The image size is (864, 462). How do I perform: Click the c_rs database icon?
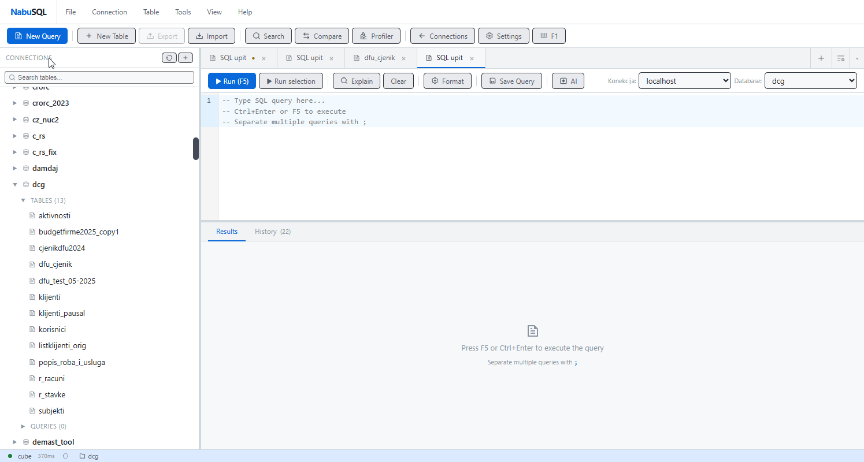[26, 136]
